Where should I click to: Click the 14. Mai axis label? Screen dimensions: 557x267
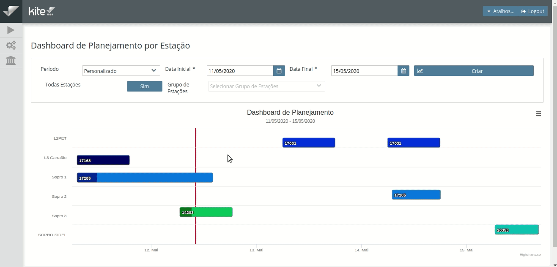point(361,250)
